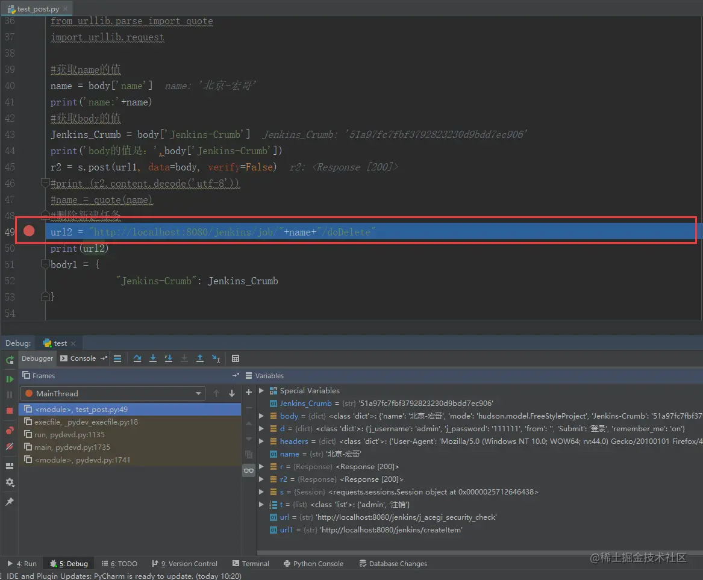Expand the headers dict variable
The image size is (703, 580).
click(261, 441)
